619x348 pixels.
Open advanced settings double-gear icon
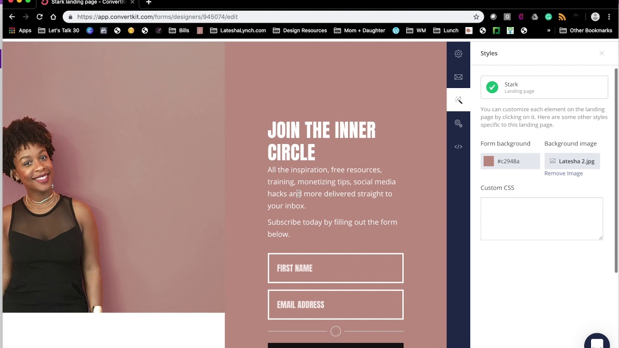point(458,123)
